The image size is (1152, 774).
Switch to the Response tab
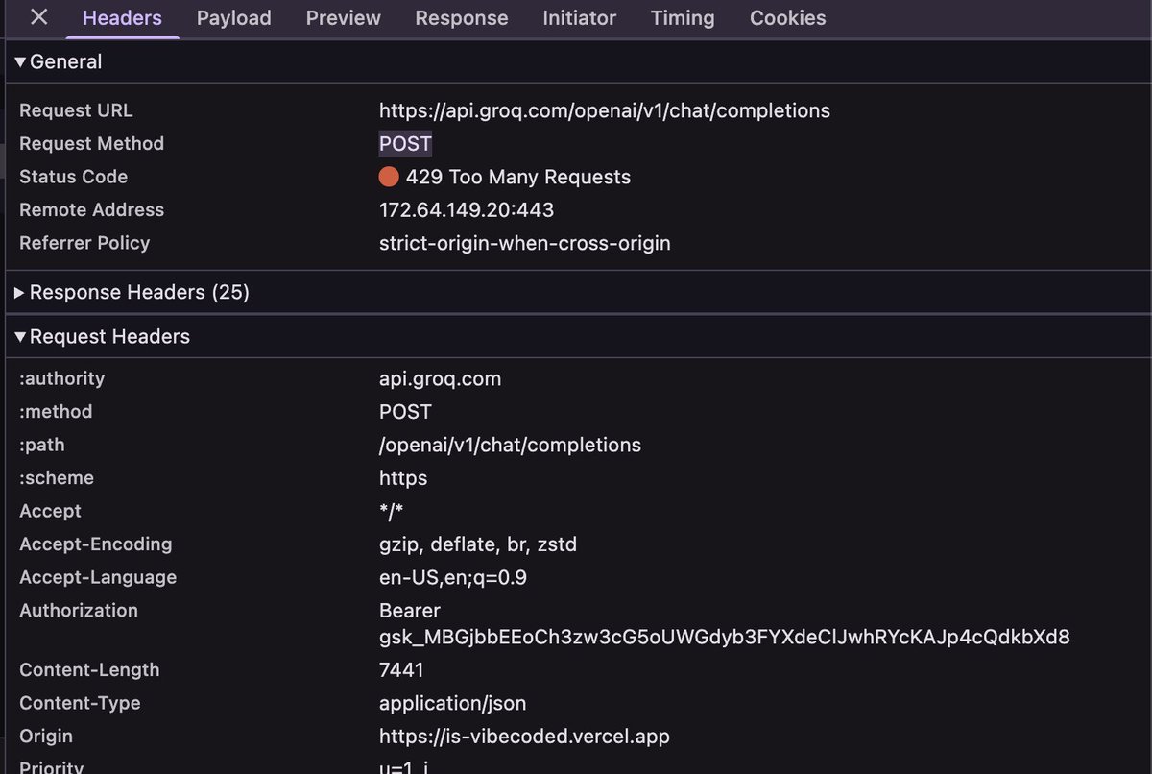coord(462,18)
